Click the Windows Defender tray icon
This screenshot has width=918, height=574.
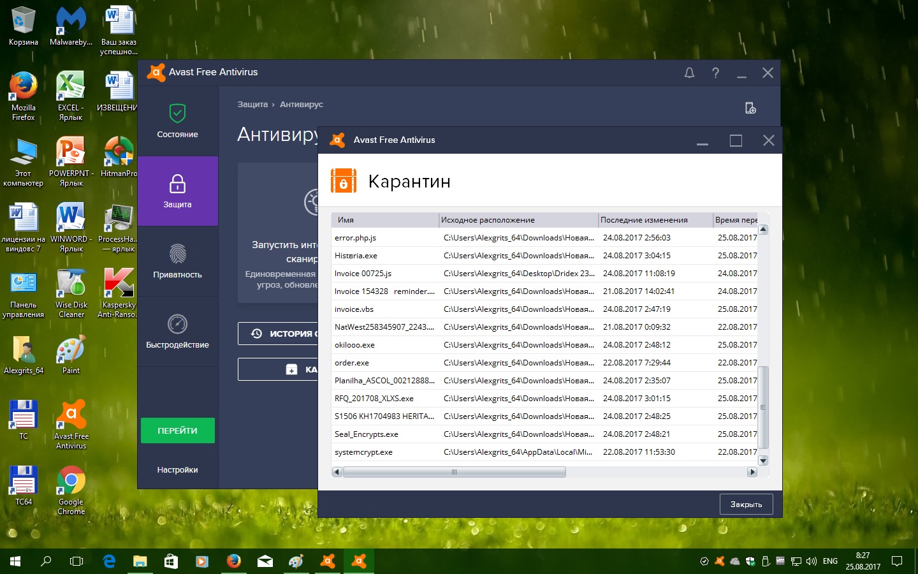pos(750,561)
